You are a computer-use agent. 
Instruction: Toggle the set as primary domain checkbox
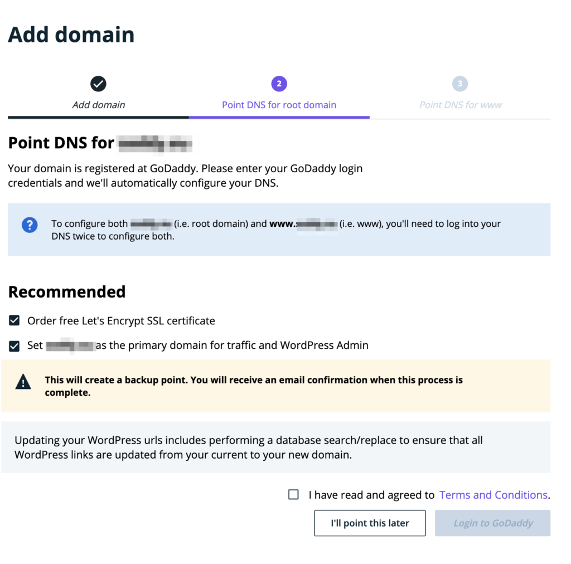tap(14, 346)
